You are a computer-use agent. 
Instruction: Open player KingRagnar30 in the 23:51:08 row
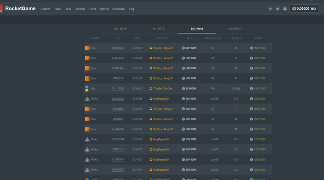[161, 139]
